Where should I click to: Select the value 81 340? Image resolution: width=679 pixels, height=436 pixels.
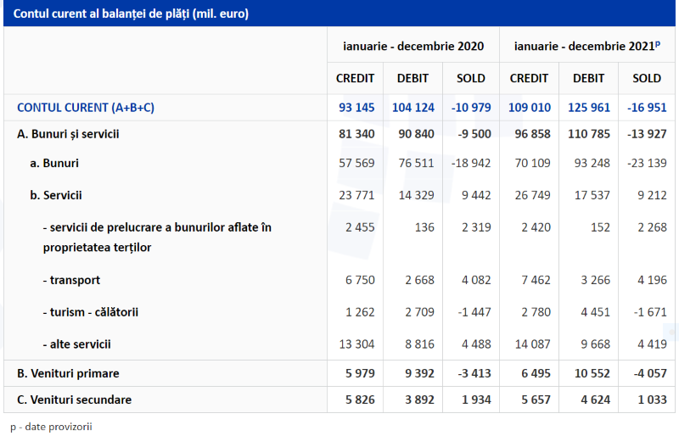[356, 134]
